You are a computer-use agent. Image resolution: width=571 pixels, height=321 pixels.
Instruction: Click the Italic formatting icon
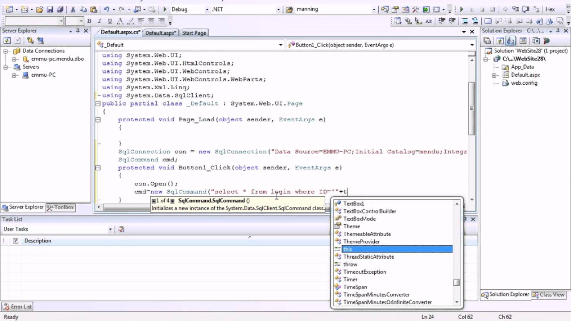[99, 21]
